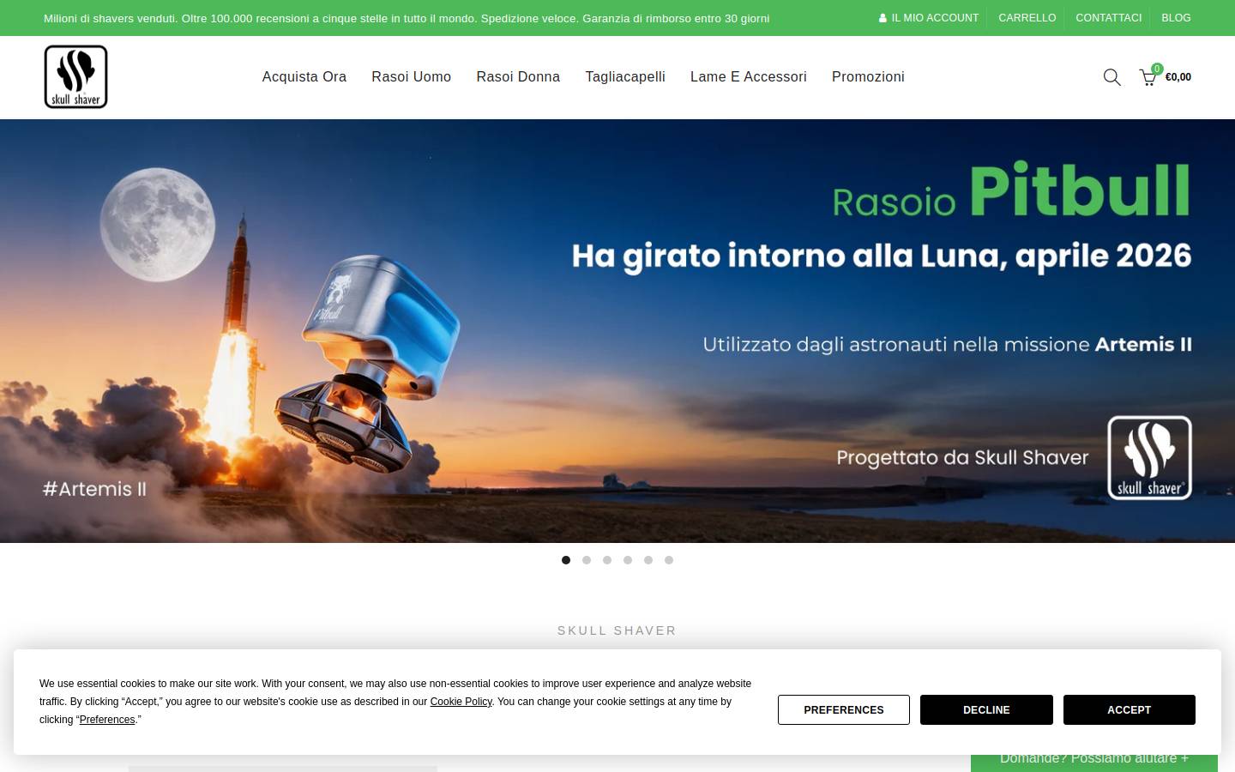The width and height of the screenshot is (1235, 772).
Task: Decline non-essential cookies
Action: (x=986, y=710)
